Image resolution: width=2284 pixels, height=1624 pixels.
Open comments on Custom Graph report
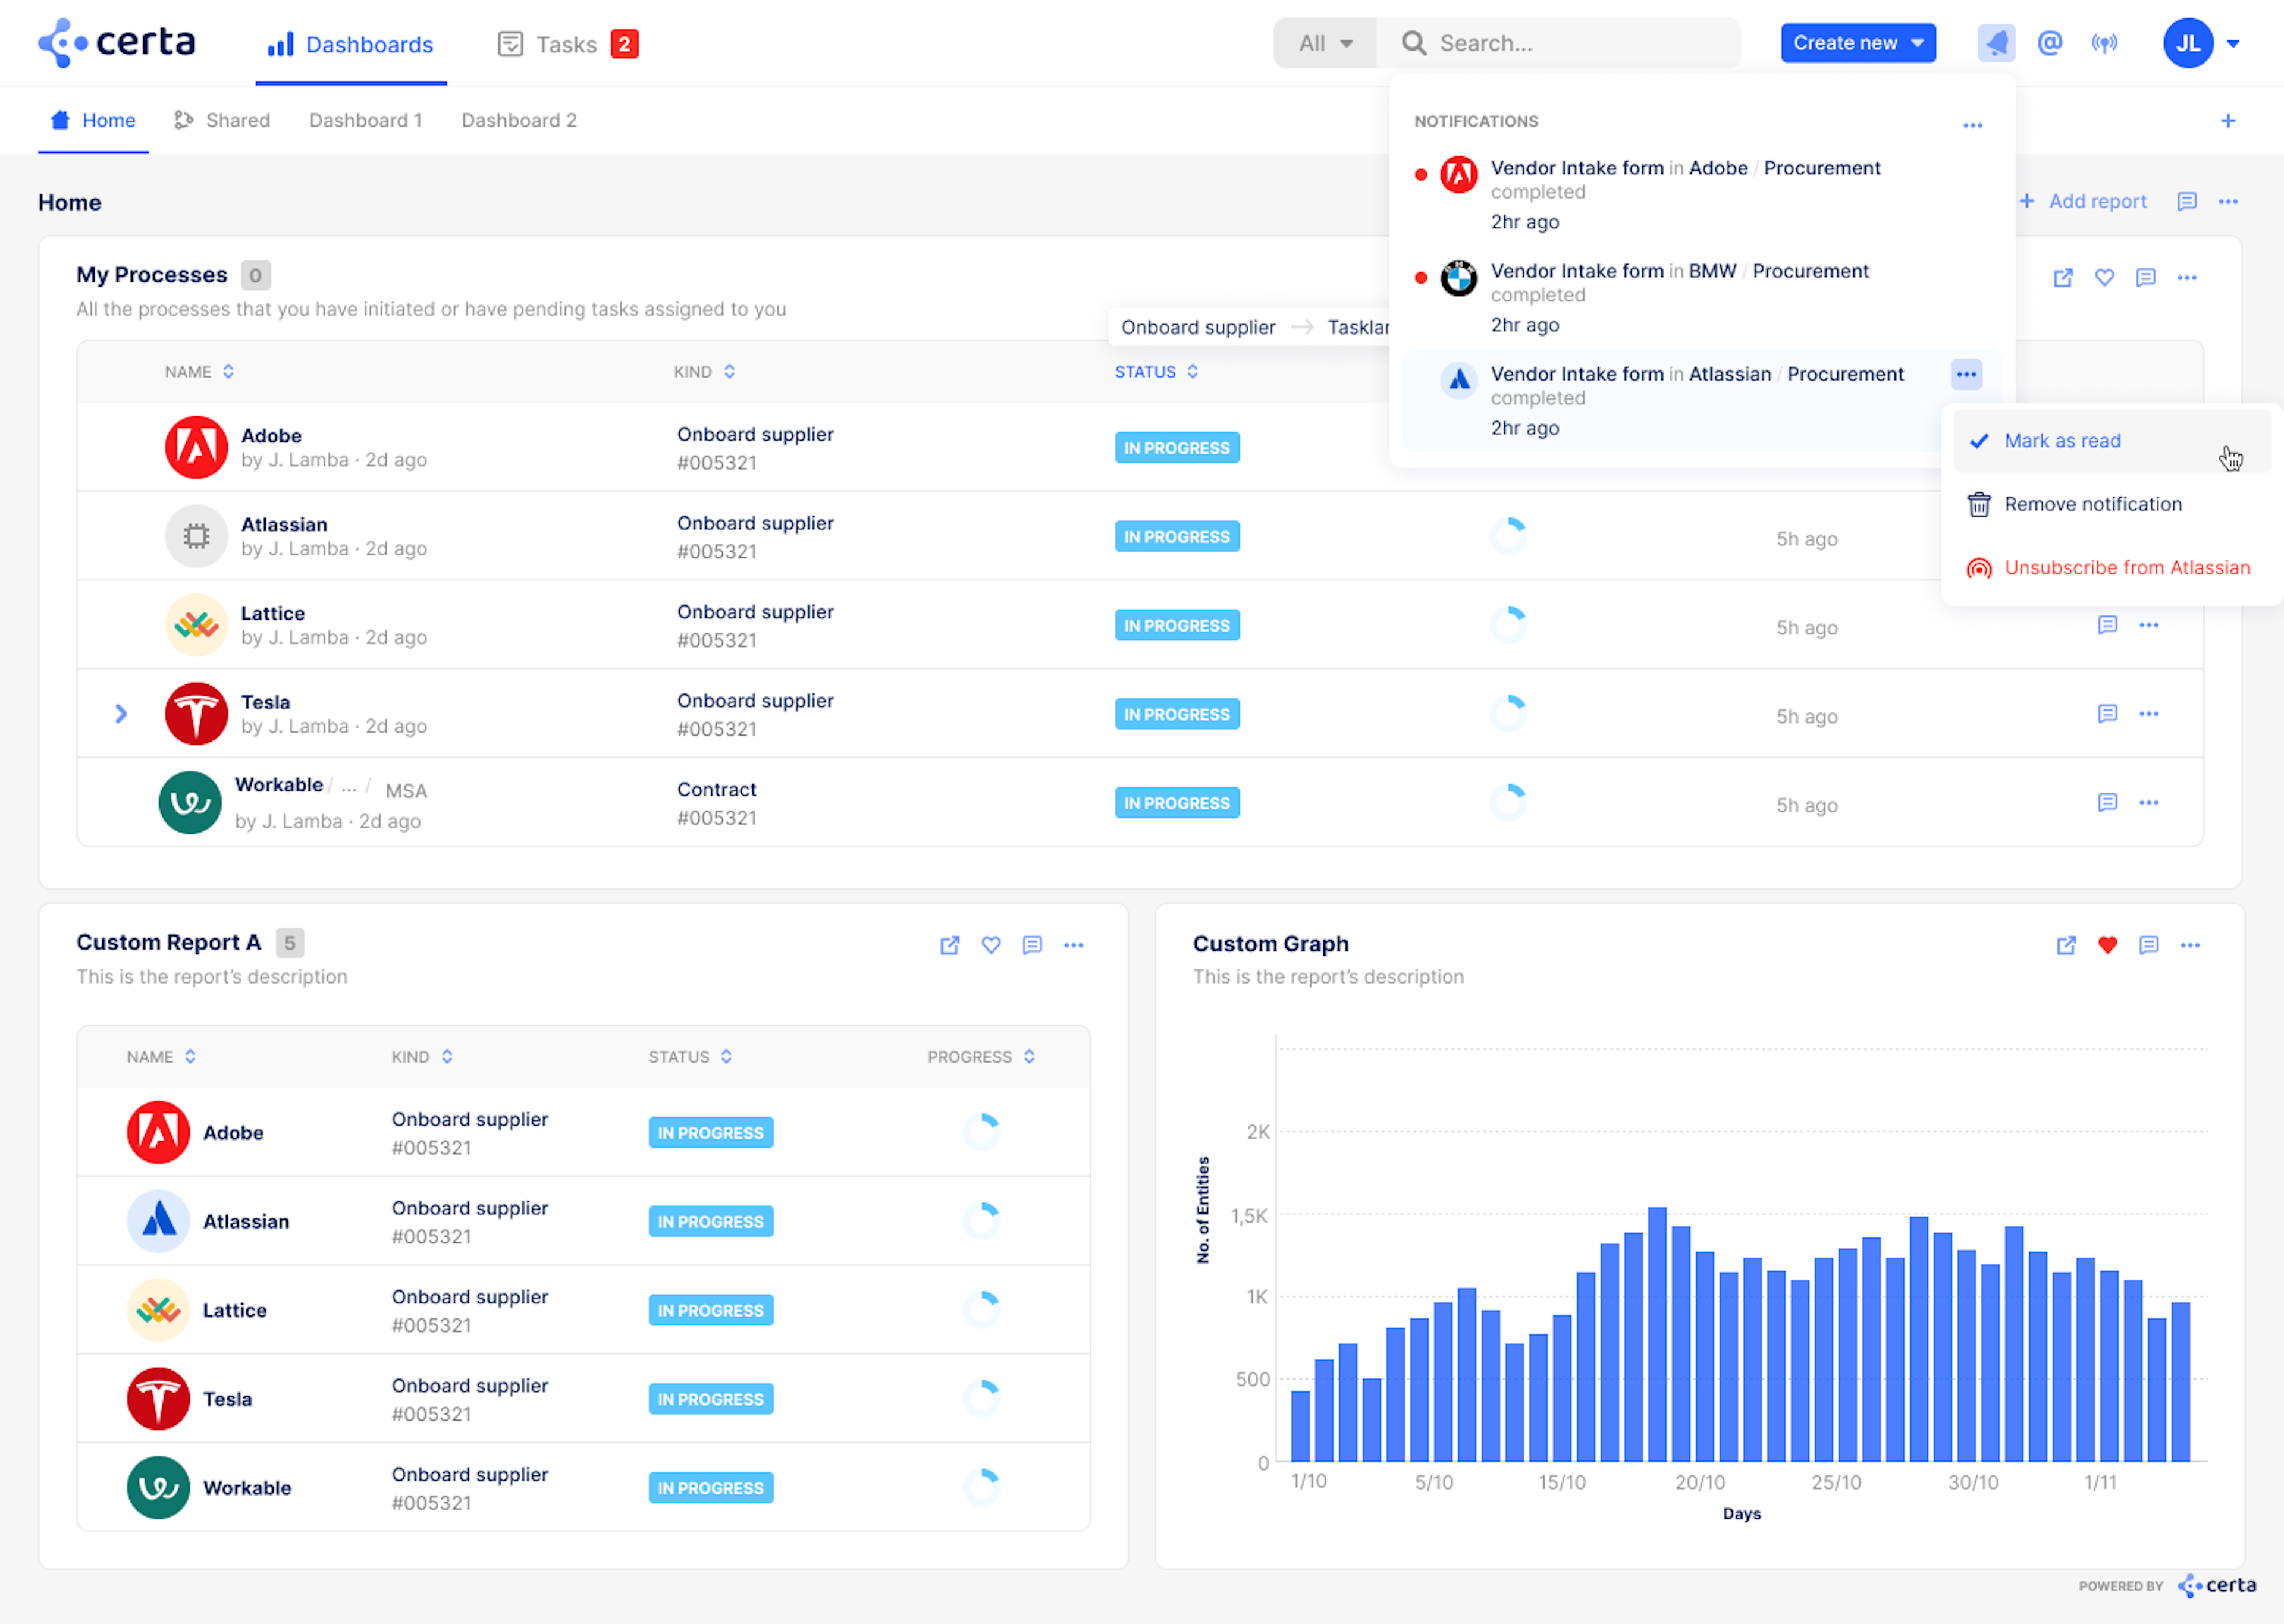pos(2148,945)
